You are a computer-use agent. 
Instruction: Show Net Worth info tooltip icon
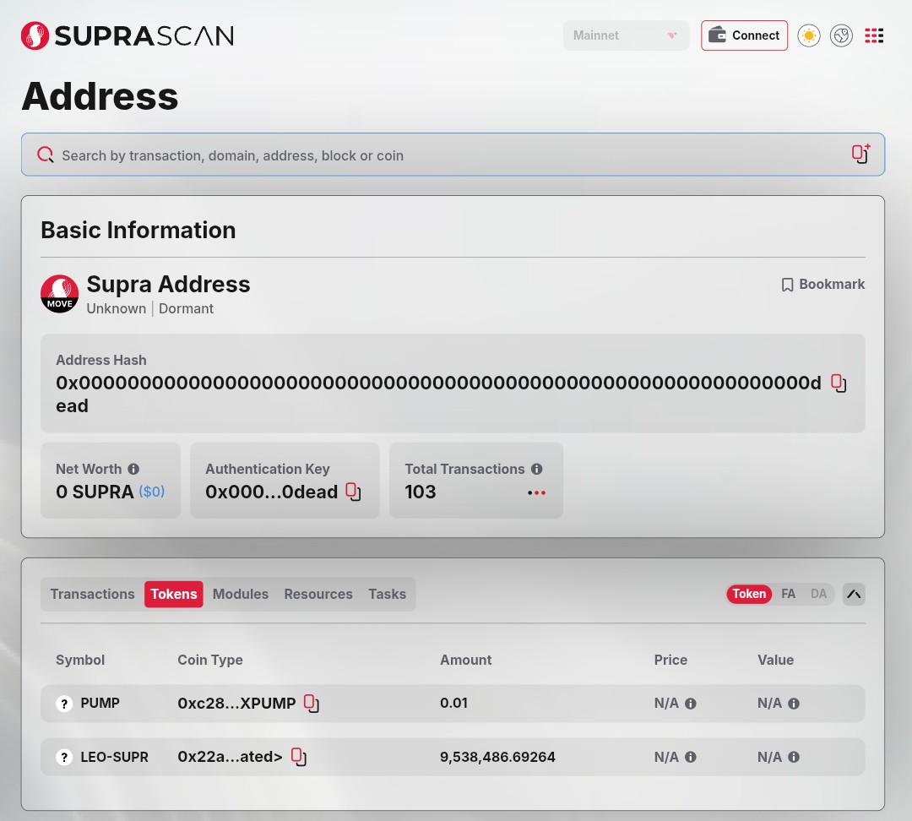click(x=133, y=469)
